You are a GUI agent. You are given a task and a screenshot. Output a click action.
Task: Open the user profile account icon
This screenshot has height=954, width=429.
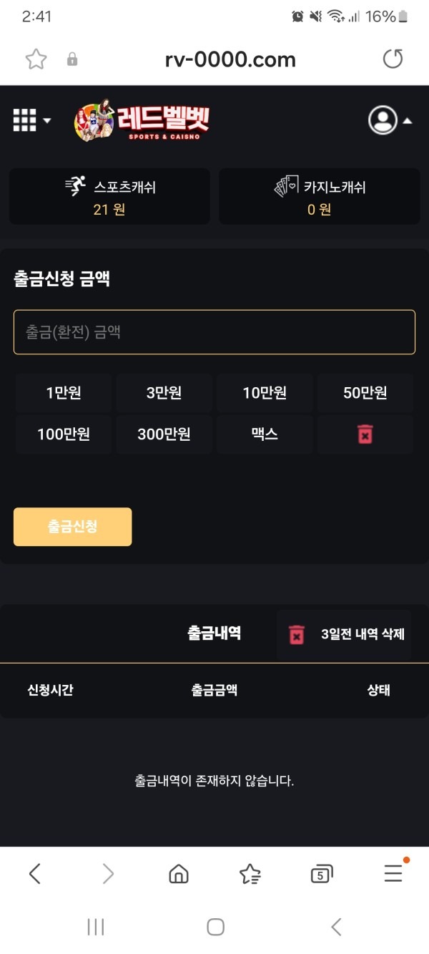click(383, 120)
